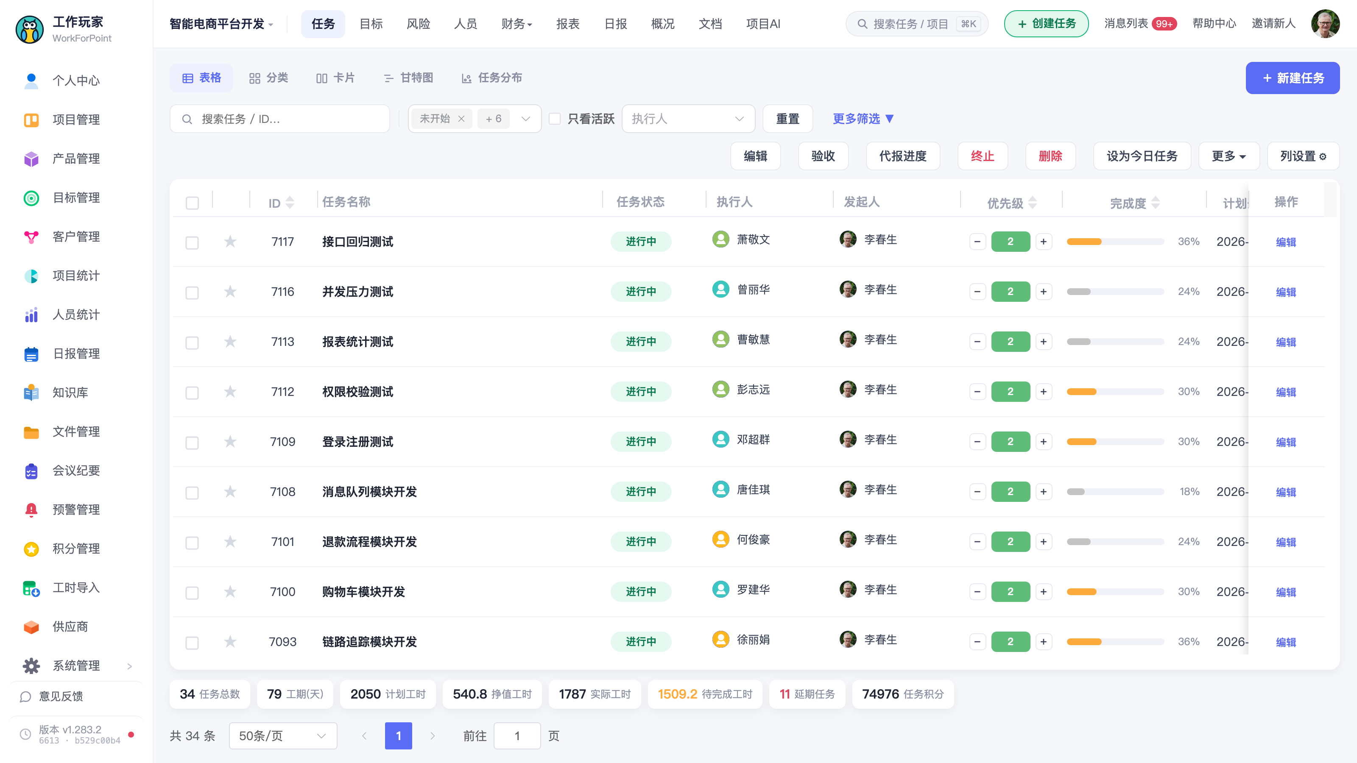The image size is (1357, 763).
Task: Click 意见反馈 chat bubble icon
Action: (25, 696)
